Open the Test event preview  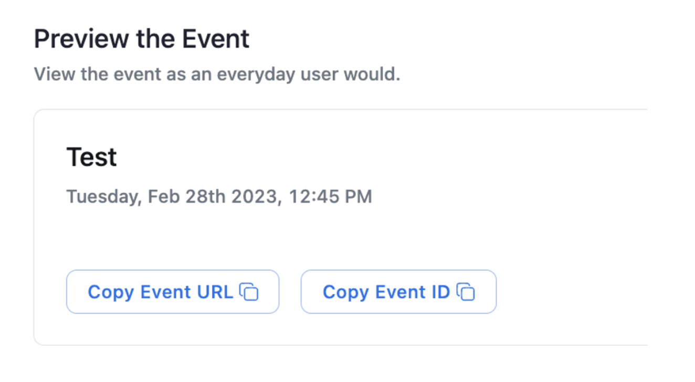(x=91, y=157)
